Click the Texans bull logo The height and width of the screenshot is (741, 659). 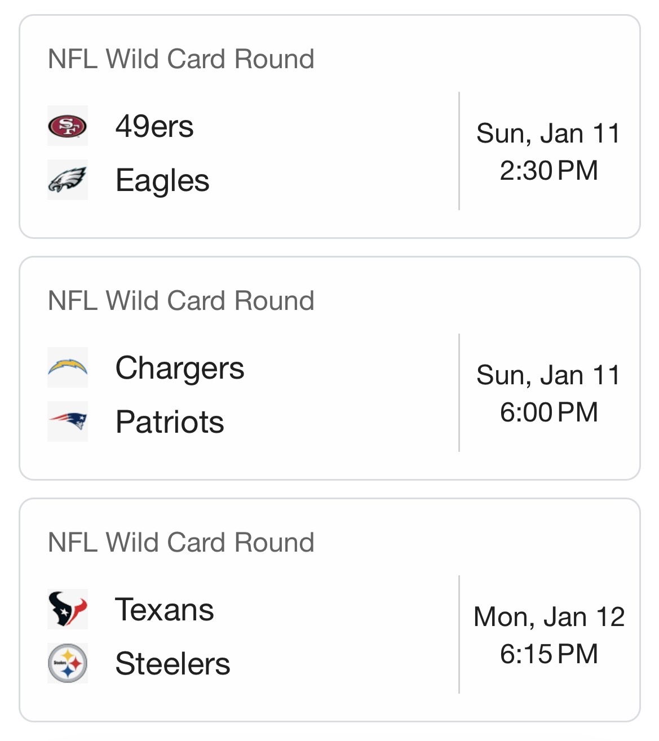click(x=68, y=609)
